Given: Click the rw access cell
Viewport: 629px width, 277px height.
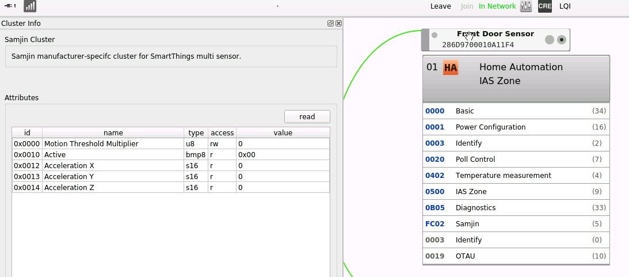Looking at the screenshot, I should click(x=222, y=144).
